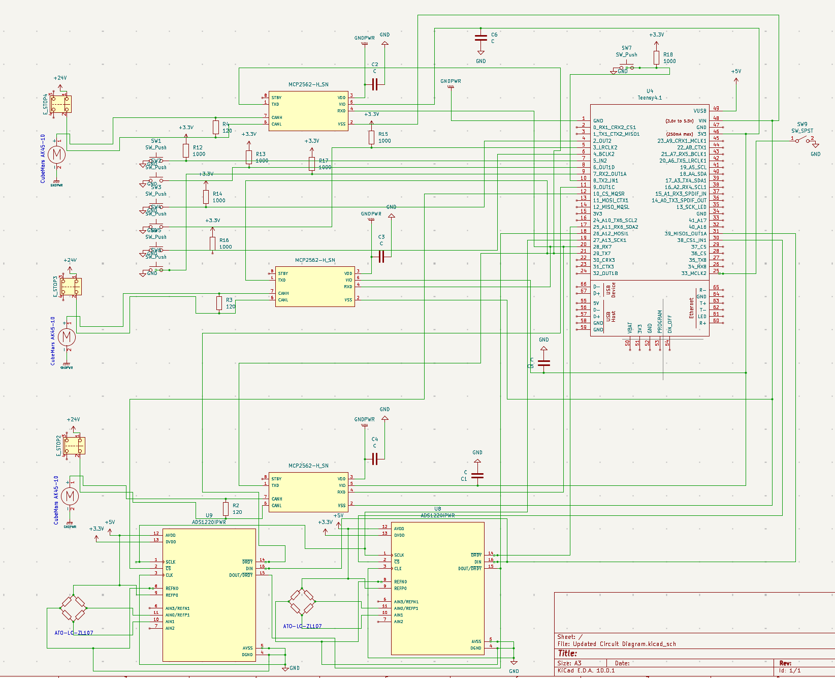This screenshot has height=678, width=835.
Task: Click the 'Title:' field in title block
Action: click(567, 654)
